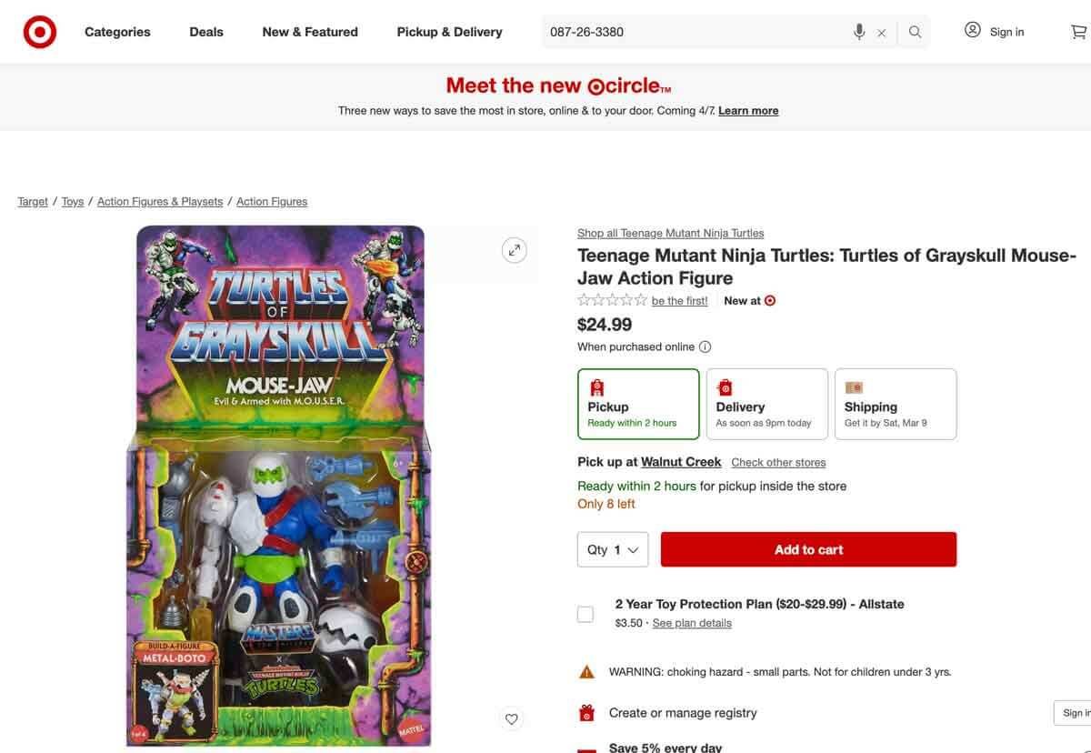The width and height of the screenshot is (1091, 753).
Task: Expand the Categories navigation menu
Action: coord(117,30)
